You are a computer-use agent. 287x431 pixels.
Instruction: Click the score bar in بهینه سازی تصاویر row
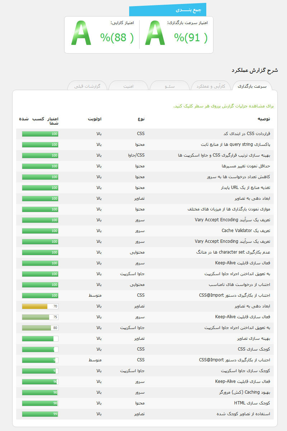(x=40, y=339)
